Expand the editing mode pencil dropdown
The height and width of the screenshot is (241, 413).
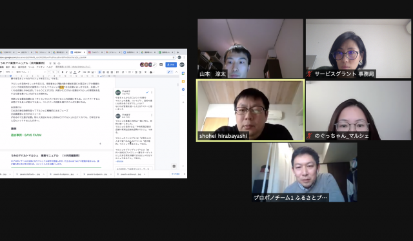click(170, 72)
